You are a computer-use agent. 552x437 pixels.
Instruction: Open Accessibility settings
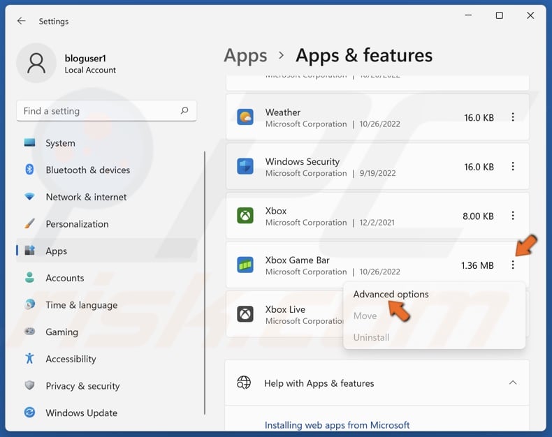(x=71, y=359)
